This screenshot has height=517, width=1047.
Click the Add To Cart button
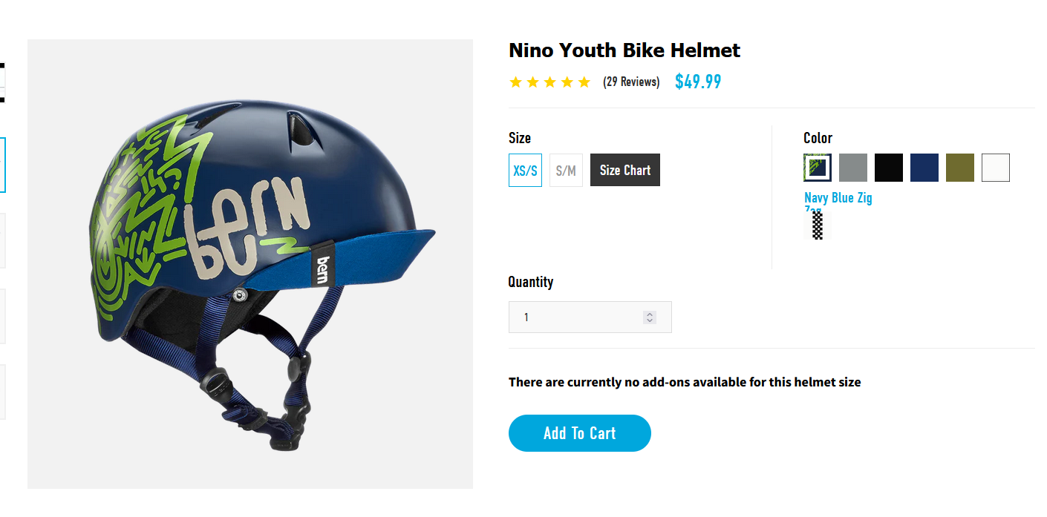[x=579, y=433]
